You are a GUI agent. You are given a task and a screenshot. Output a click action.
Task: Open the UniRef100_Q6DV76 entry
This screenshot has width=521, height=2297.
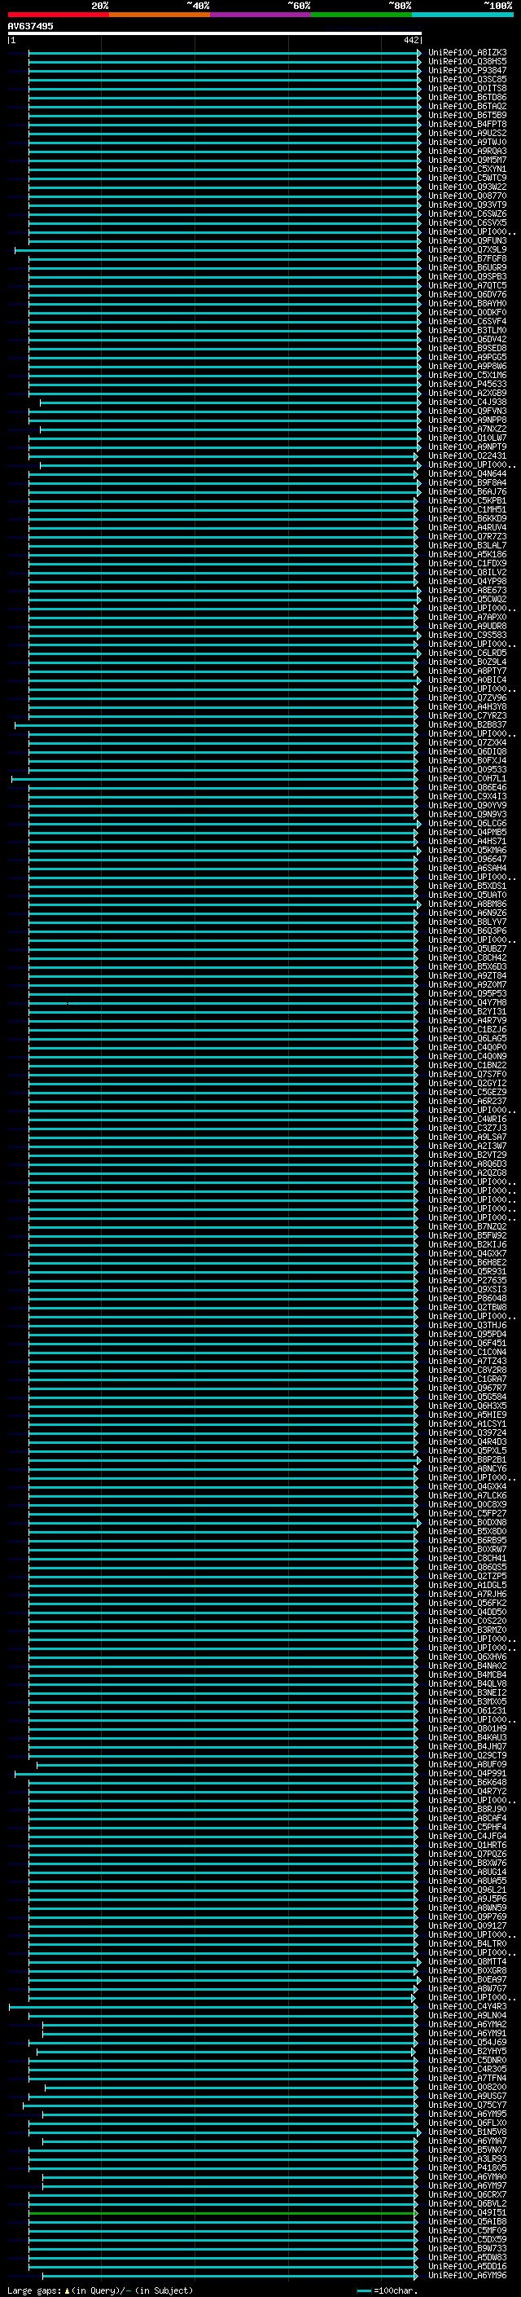tap(467, 294)
